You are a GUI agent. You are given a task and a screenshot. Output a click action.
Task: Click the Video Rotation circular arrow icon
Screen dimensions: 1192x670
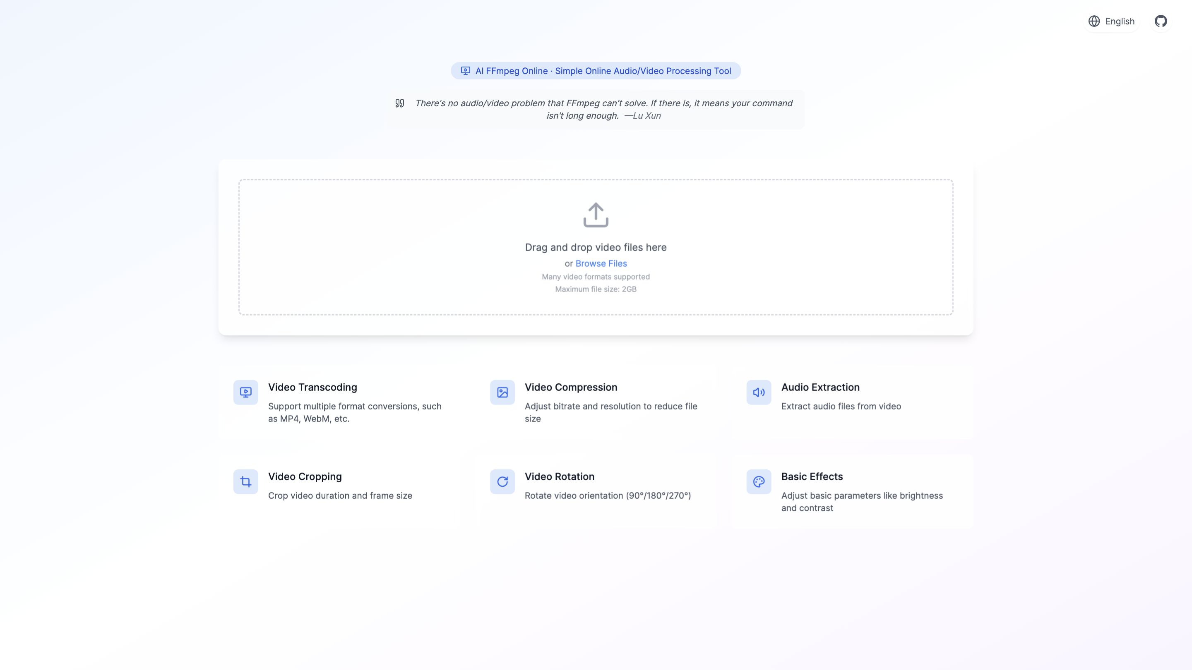click(x=502, y=481)
